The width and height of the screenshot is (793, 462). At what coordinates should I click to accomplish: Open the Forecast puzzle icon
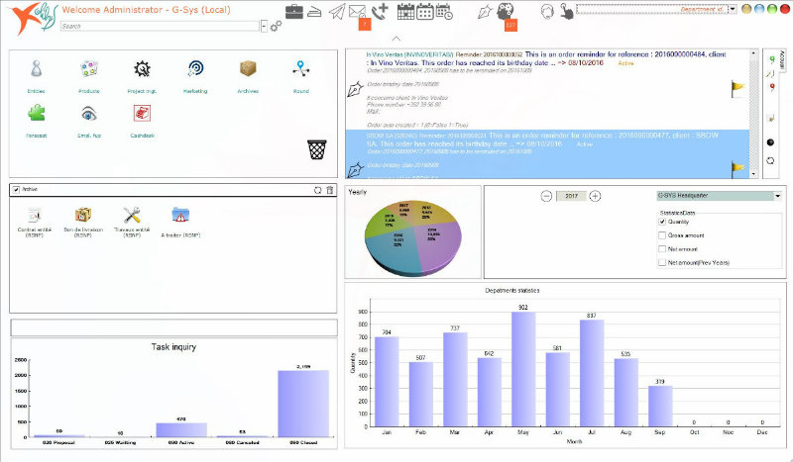37,115
